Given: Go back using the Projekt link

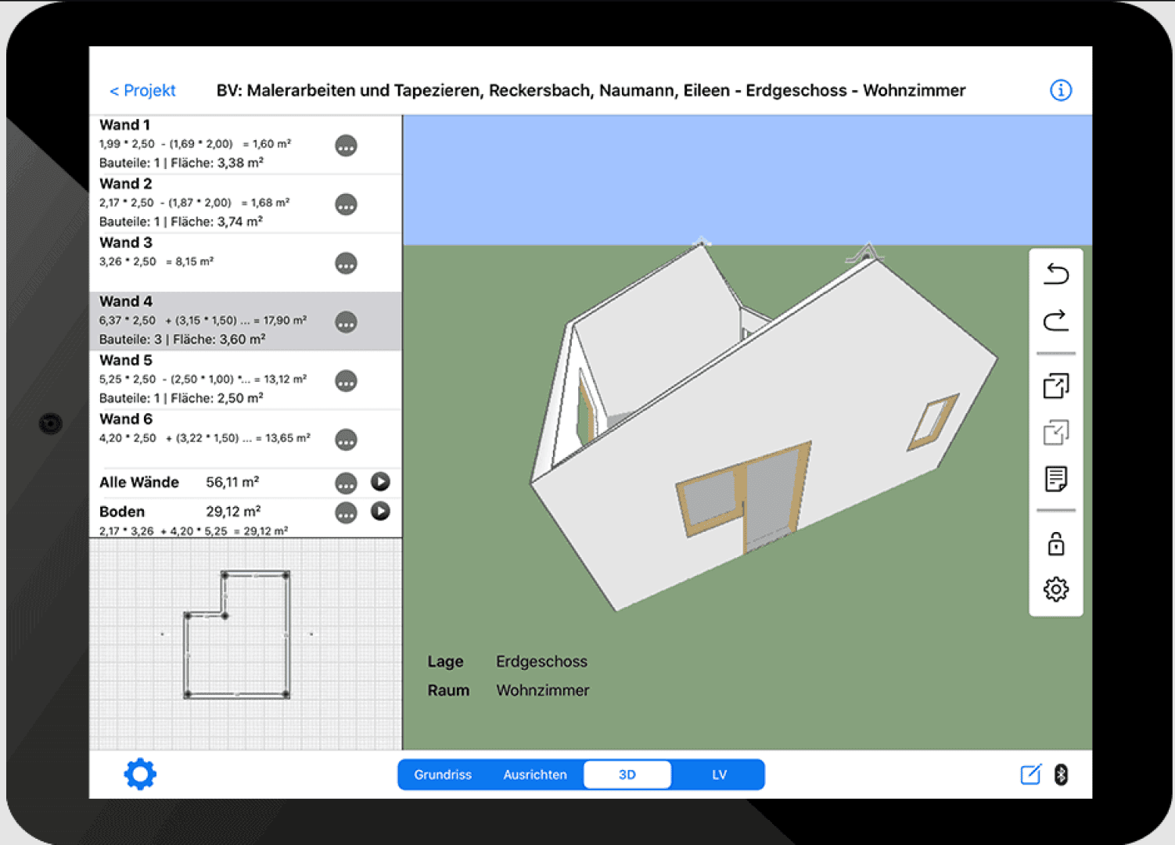Looking at the screenshot, I should pos(142,91).
